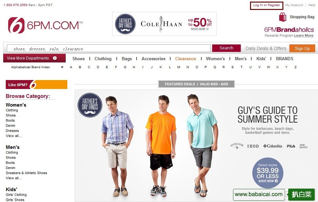This screenshot has width=318, height=202.
Task: Click Log In or Register link
Action: [266, 5]
